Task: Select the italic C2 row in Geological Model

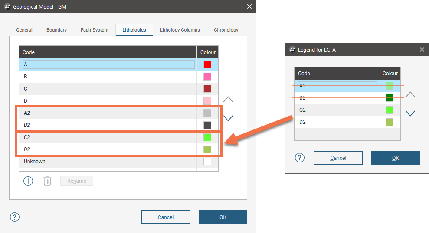Action: pos(118,137)
